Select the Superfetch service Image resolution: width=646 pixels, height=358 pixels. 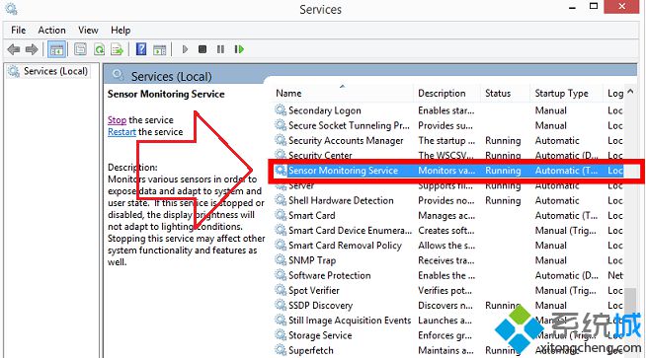pos(449,350)
